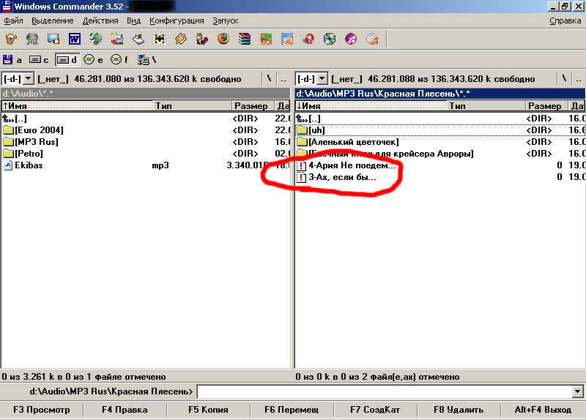This screenshot has width=586, height=420.
Task: Click the rainbow CD toolbar icon
Action: [330, 39]
